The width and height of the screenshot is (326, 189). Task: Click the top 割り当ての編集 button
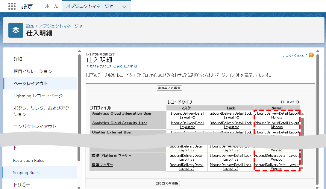pos(170,88)
